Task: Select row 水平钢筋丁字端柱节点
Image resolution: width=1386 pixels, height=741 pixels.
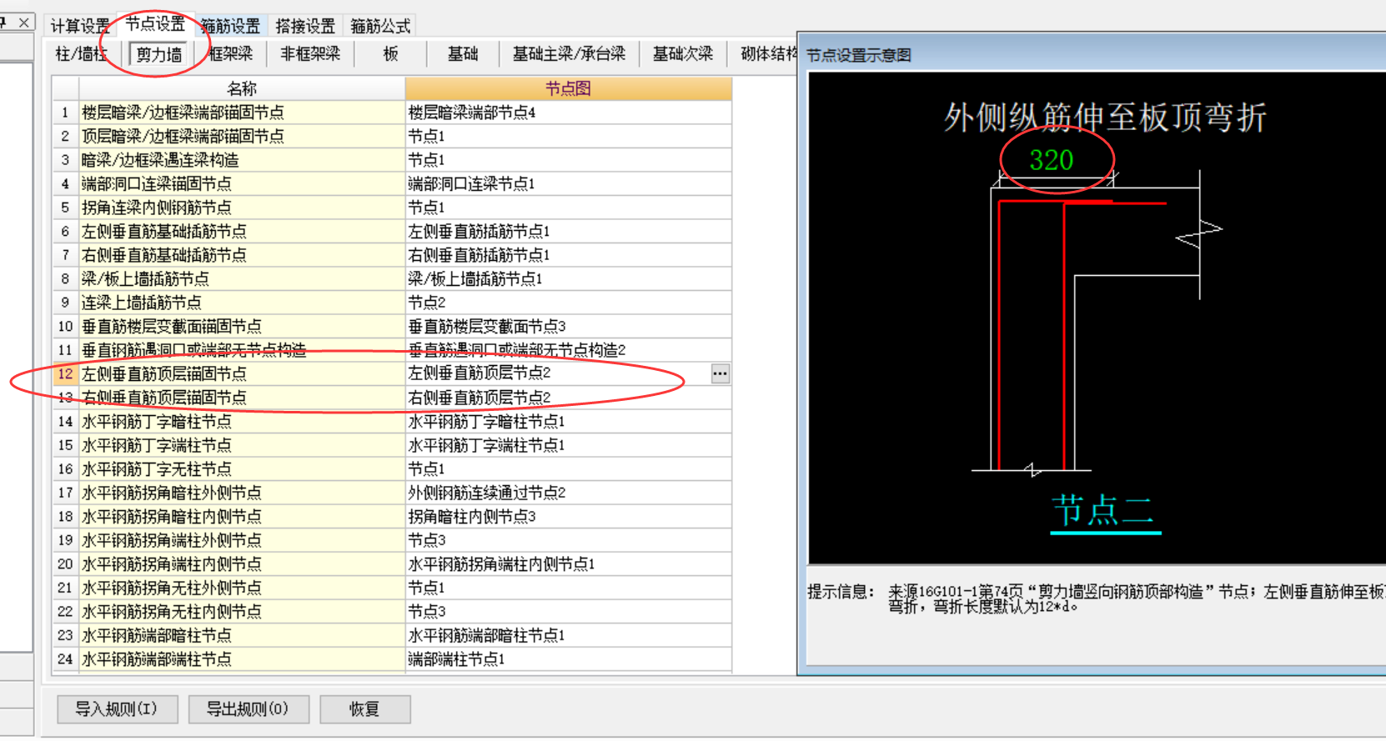Action: pyautogui.click(x=242, y=445)
